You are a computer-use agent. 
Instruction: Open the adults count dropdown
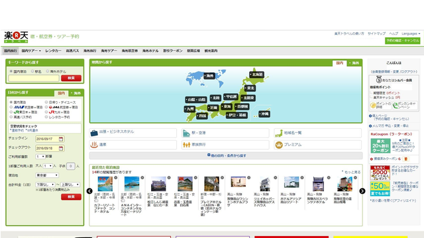coord(48,166)
